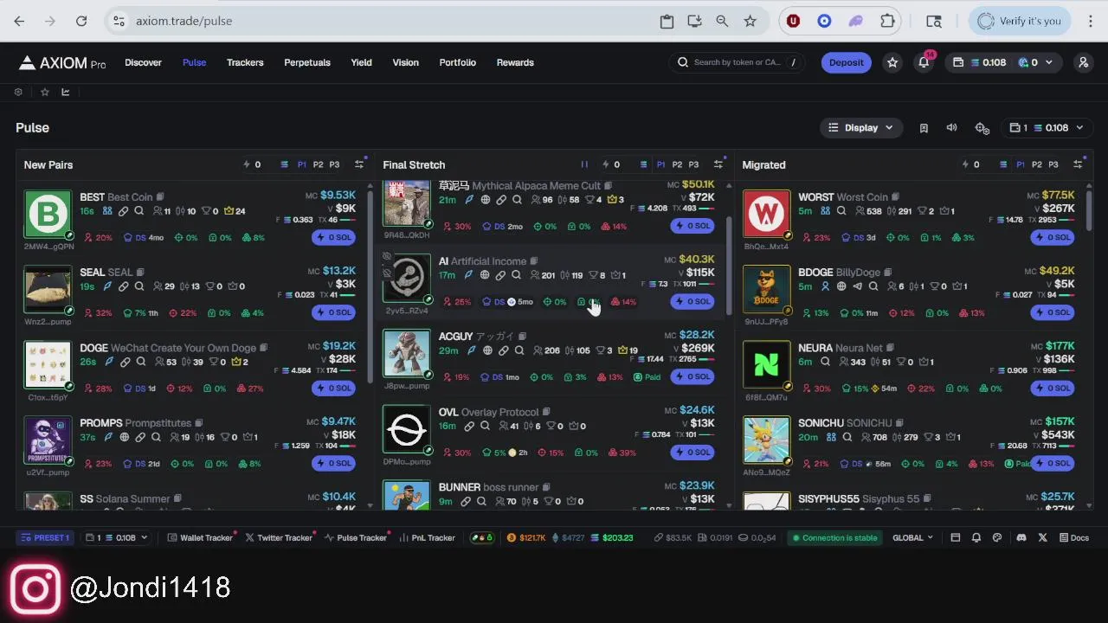Select preset P2 in Final Stretch column

(x=677, y=164)
